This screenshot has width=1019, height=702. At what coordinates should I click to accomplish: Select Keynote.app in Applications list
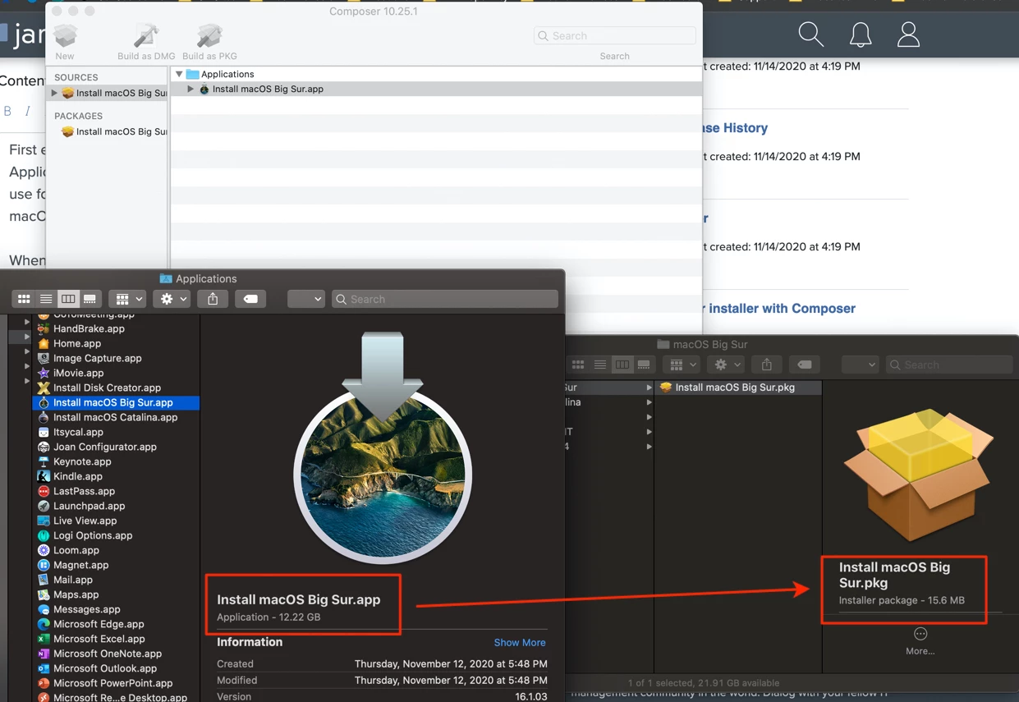pyautogui.click(x=116, y=461)
